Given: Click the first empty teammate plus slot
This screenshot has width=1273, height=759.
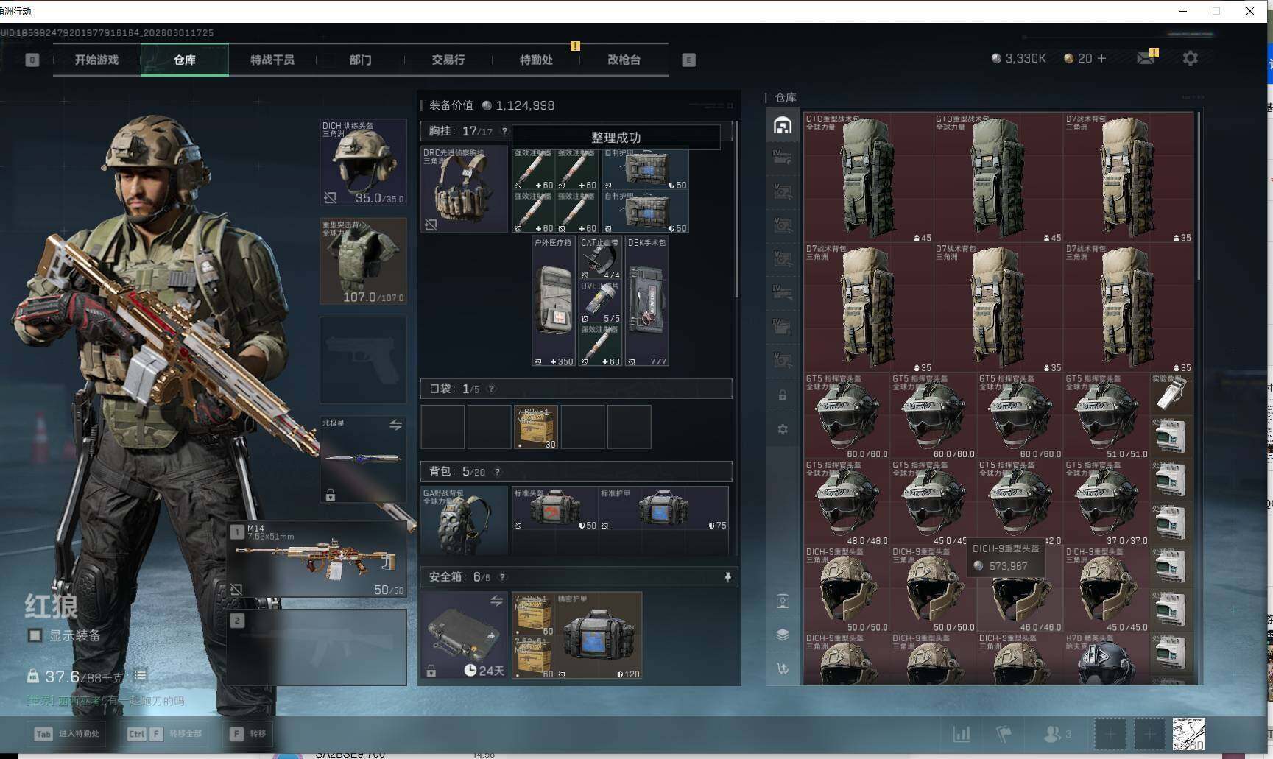Looking at the screenshot, I should tap(1110, 734).
